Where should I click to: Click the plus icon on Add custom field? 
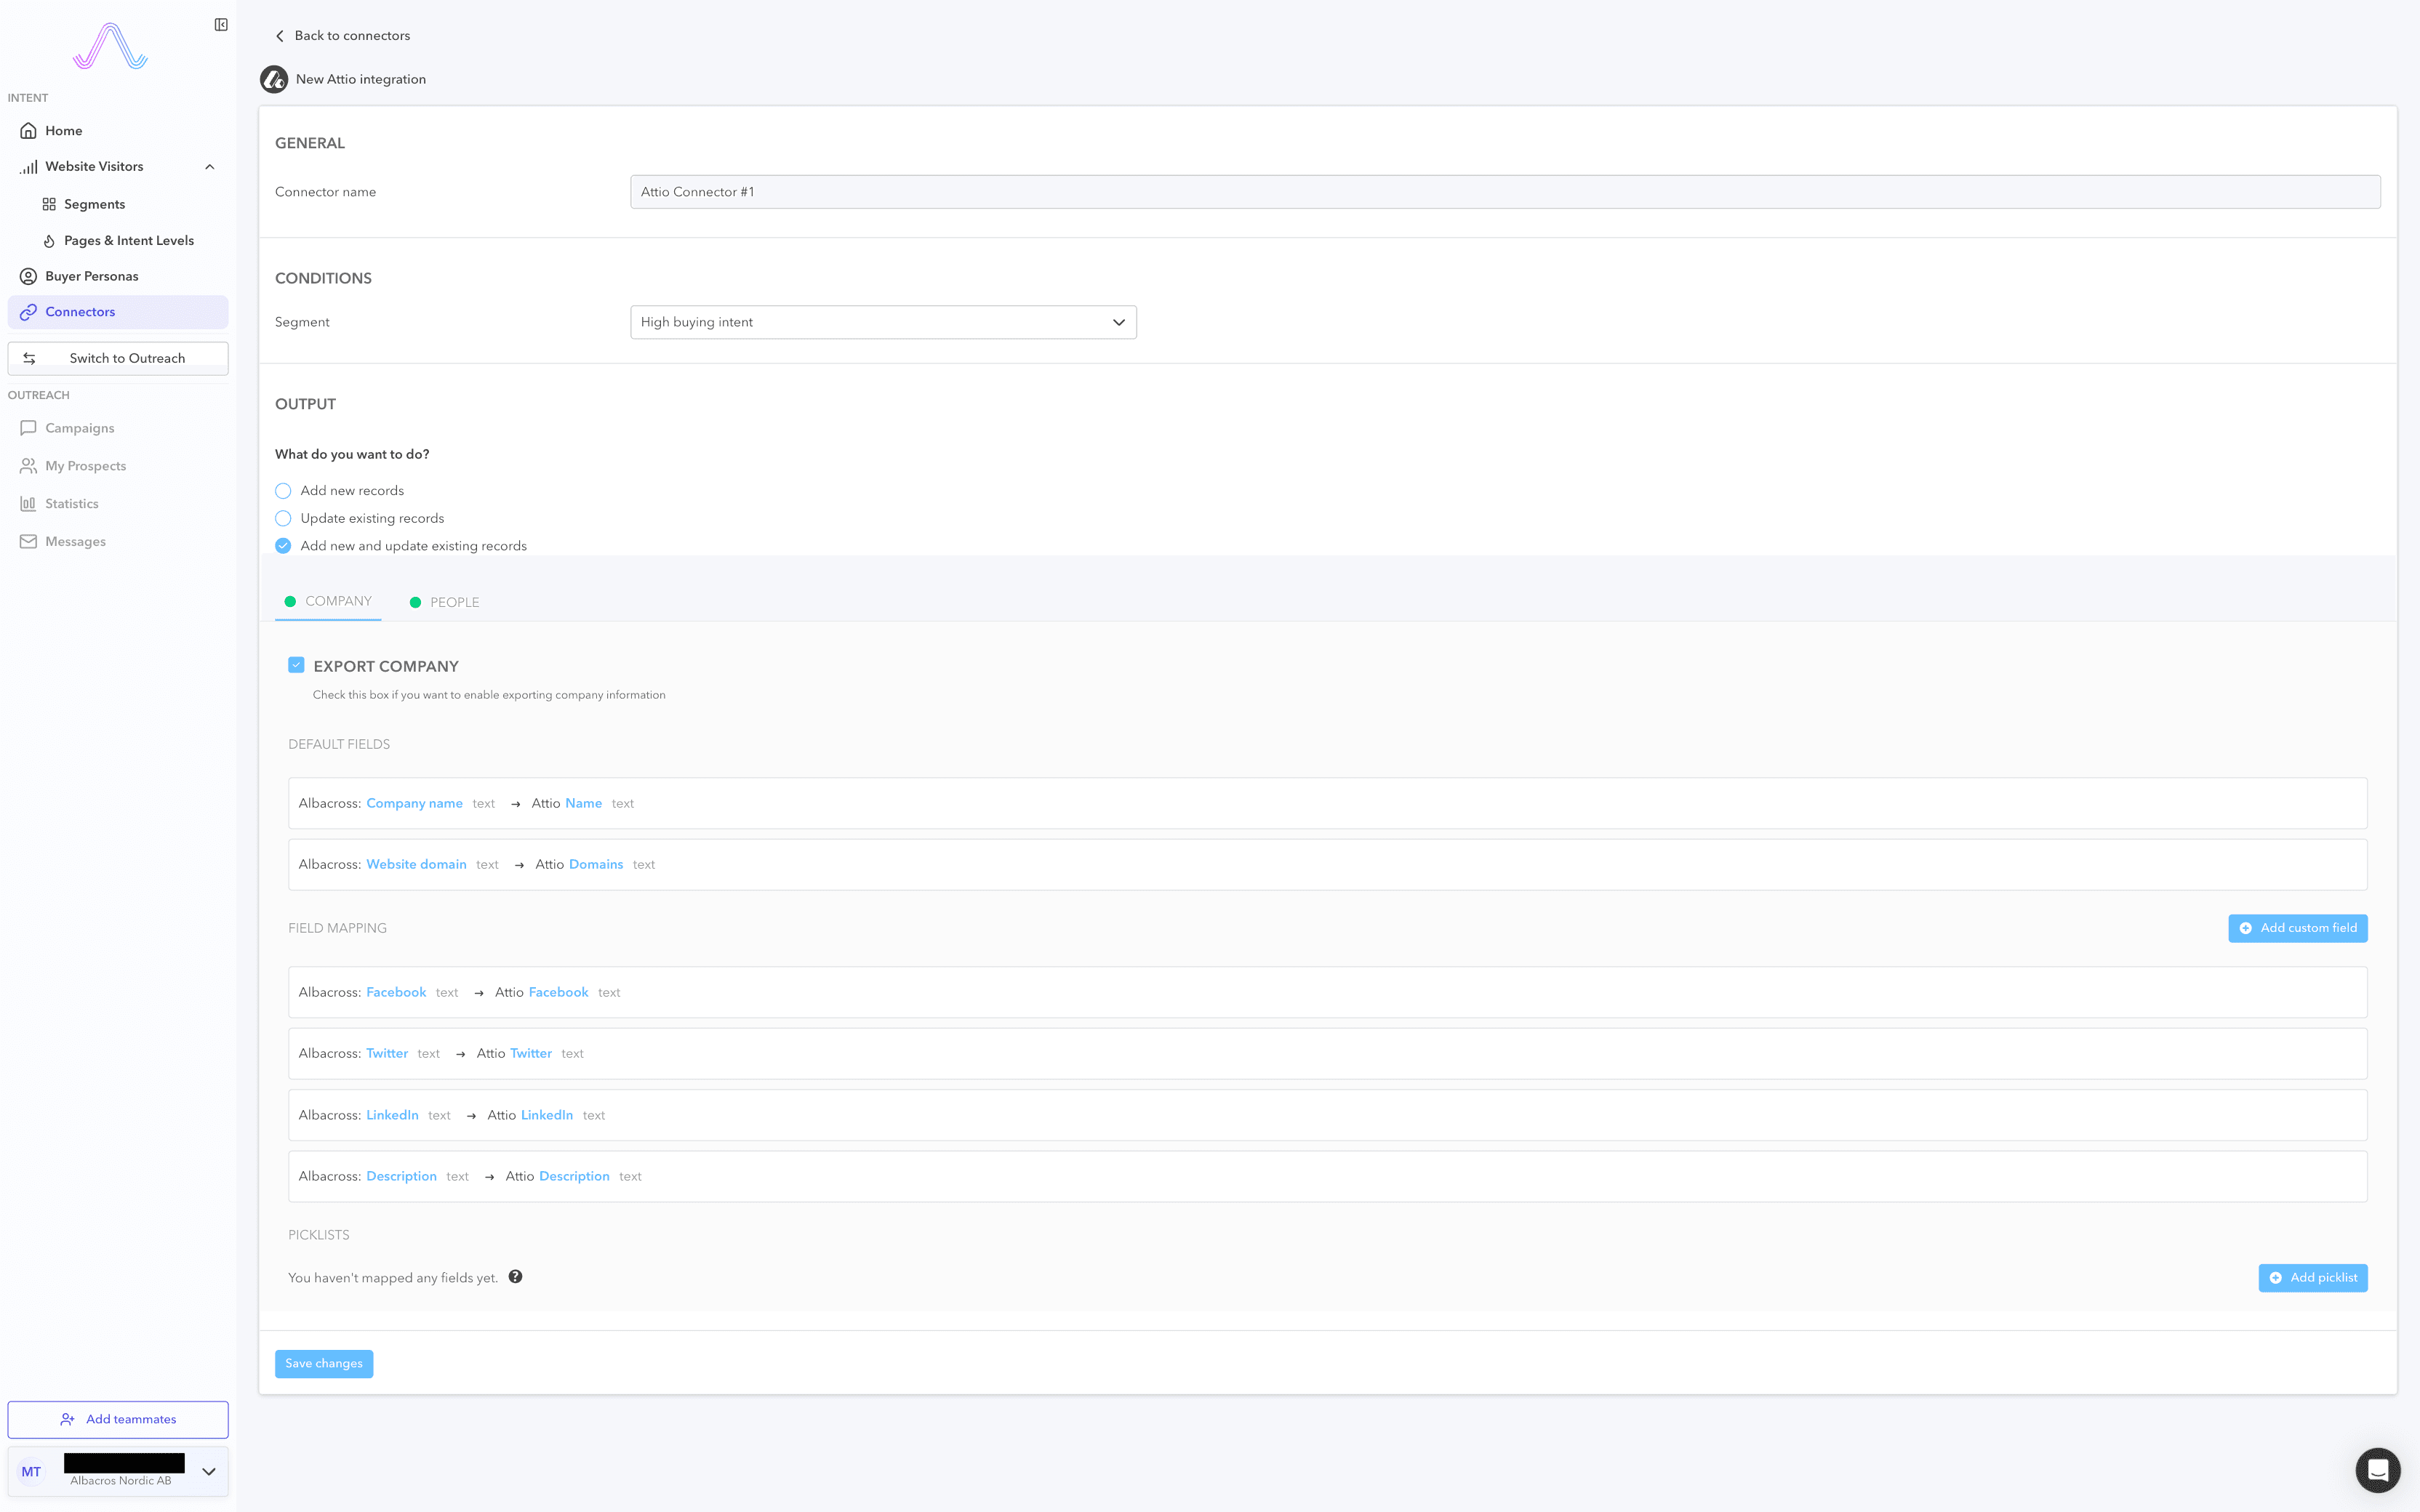click(2246, 928)
